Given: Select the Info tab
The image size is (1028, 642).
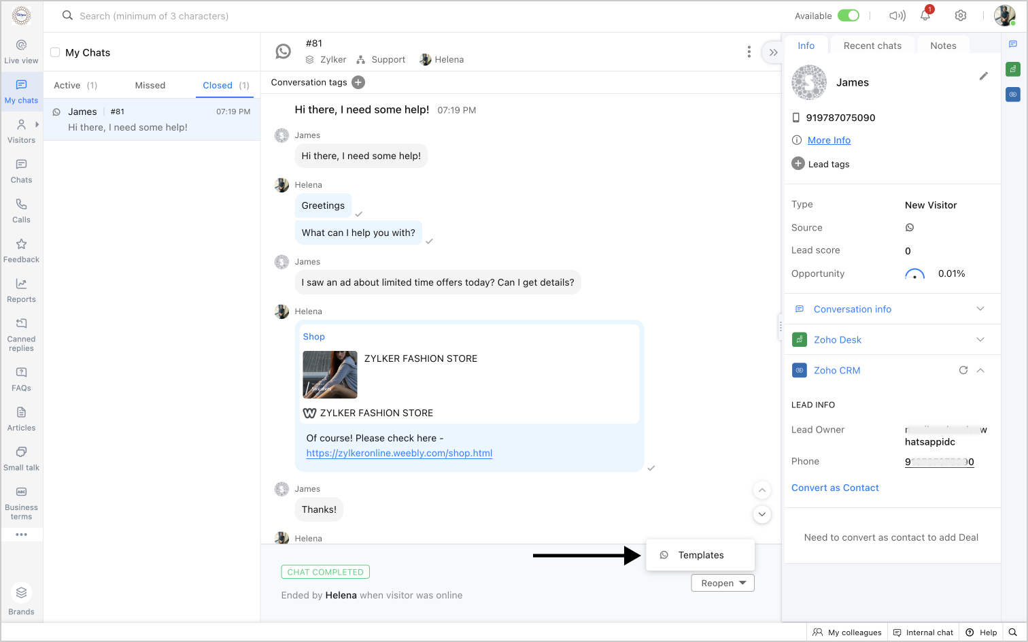Looking at the screenshot, I should (806, 46).
